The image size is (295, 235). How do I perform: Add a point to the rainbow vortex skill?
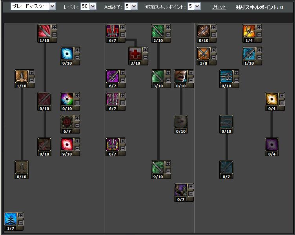pyautogui.click(x=77, y=96)
